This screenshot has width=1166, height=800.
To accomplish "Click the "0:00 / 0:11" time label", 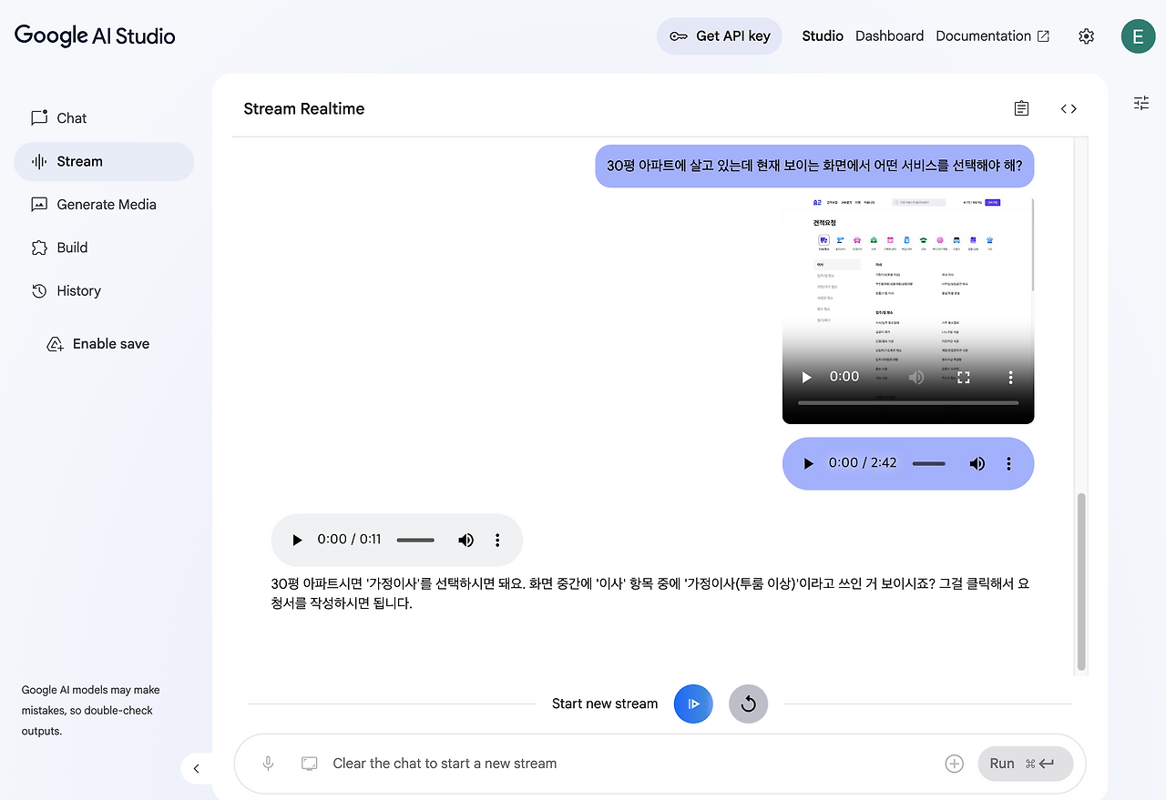I will tap(350, 540).
